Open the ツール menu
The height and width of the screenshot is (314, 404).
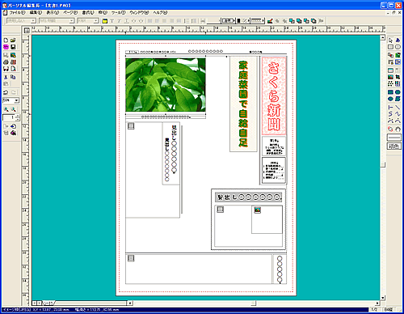[119, 13]
